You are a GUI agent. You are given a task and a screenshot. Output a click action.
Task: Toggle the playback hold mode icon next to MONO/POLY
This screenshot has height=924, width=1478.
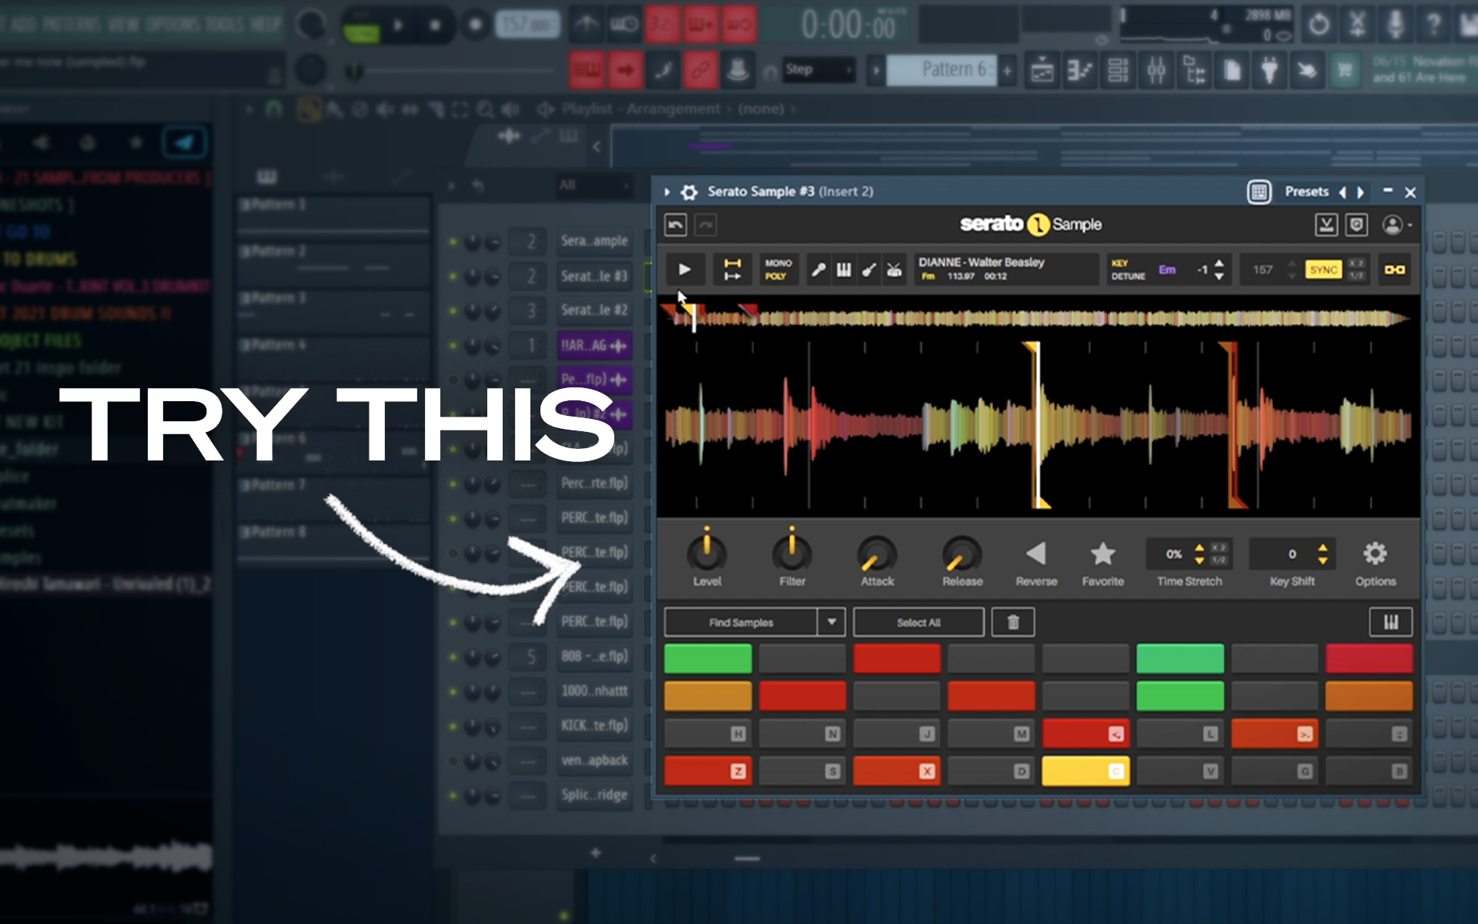click(732, 269)
